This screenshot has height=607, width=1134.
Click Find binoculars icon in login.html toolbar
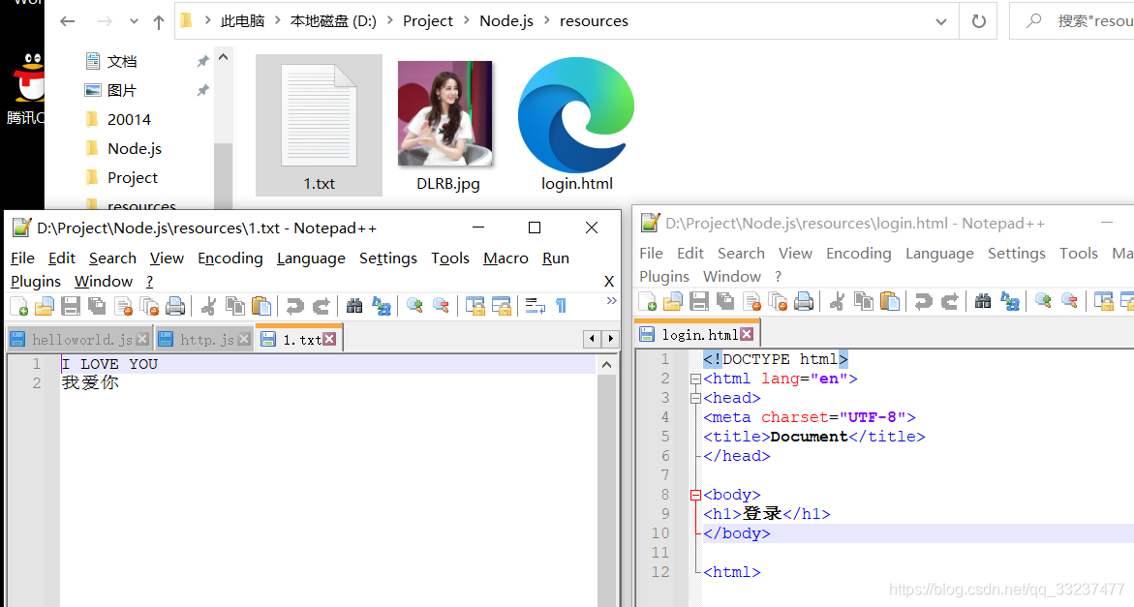pos(983,301)
